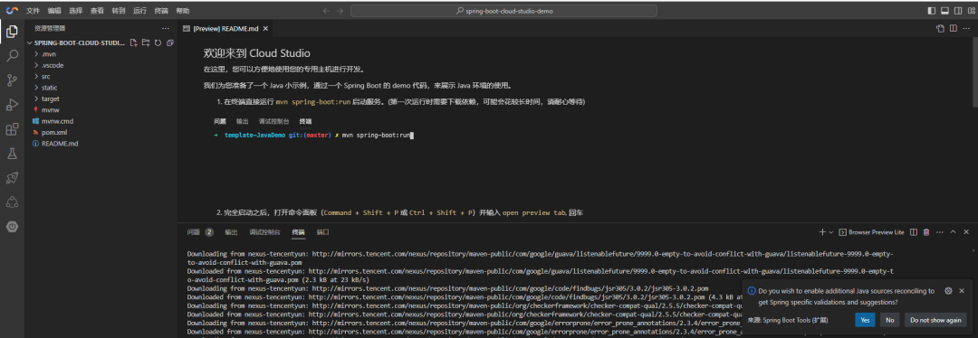Toggle bottom panel visibility
The image size is (978, 338).
(x=944, y=11)
